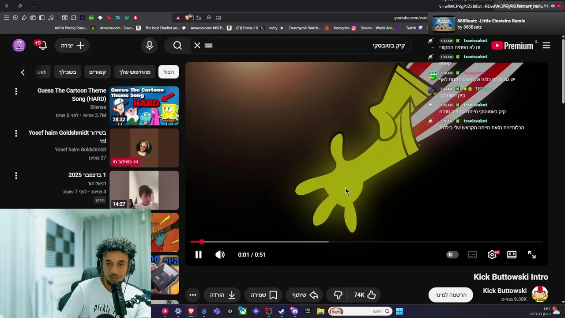Open the Instagram bookmark
Screen dimensions: 565x318
(x=345, y=28)
